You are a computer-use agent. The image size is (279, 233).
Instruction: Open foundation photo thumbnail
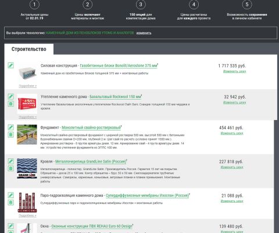pos(27,135)
